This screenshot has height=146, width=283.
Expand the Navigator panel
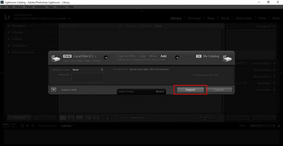click(x=9, y=26)
